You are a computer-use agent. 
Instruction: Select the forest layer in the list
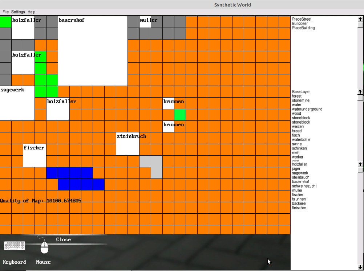297,96
